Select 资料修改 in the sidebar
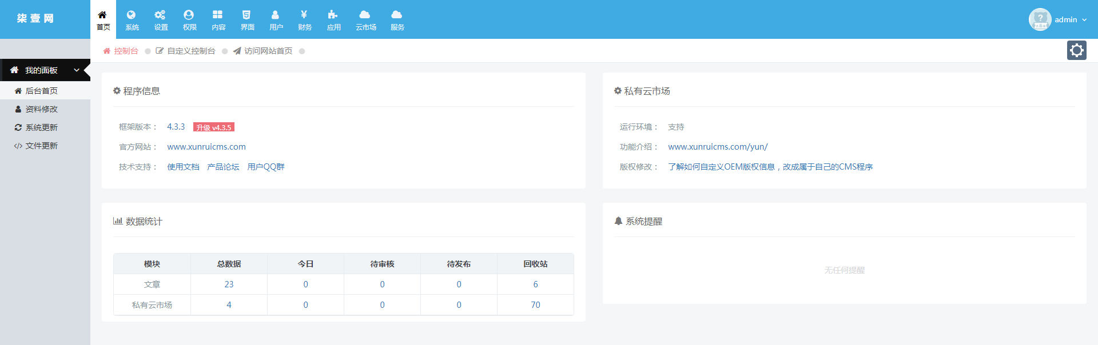This screenshot has width=1098, height=345. [45, 109]
